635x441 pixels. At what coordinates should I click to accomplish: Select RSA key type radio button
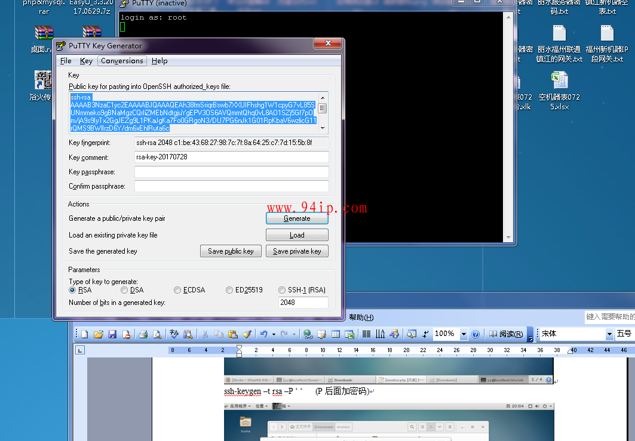pyautogui.click(x=72, y=290)
